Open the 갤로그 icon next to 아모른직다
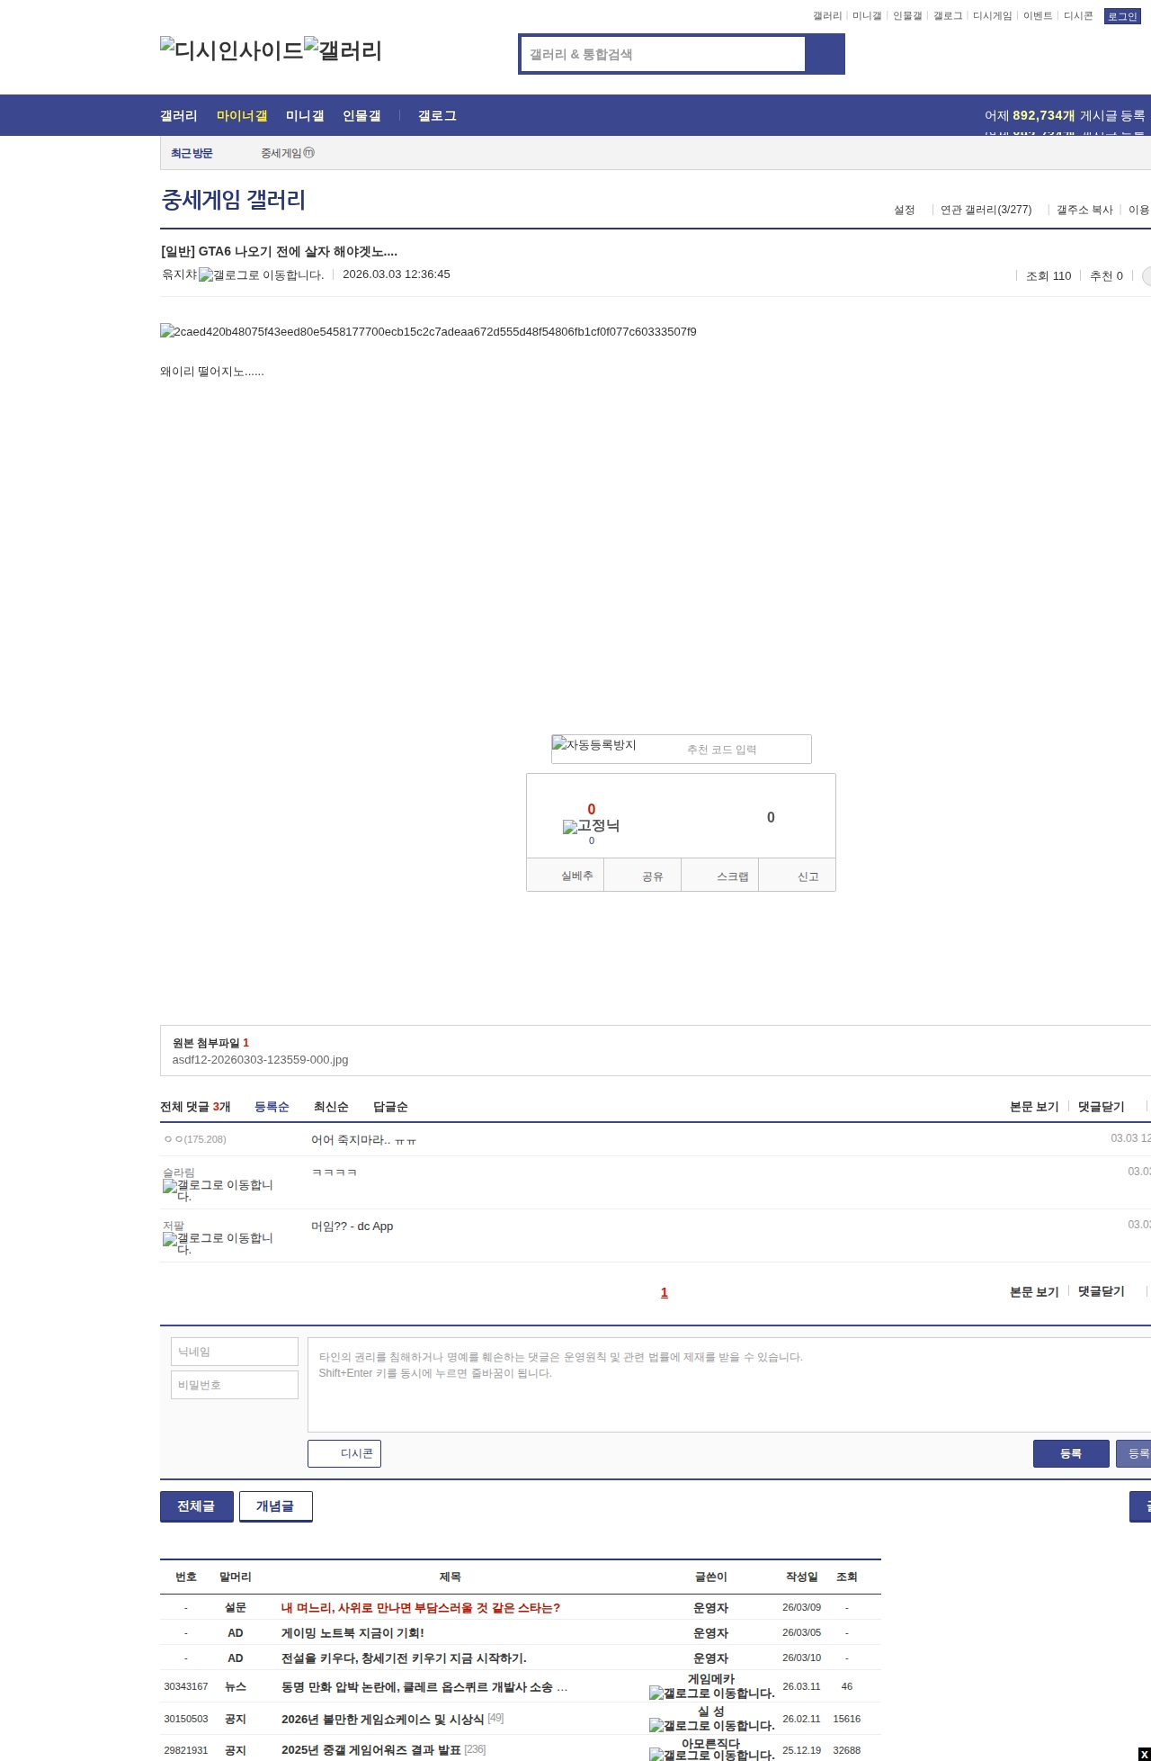This screenshot has height=1761, width=1151. coord(711,1755)
